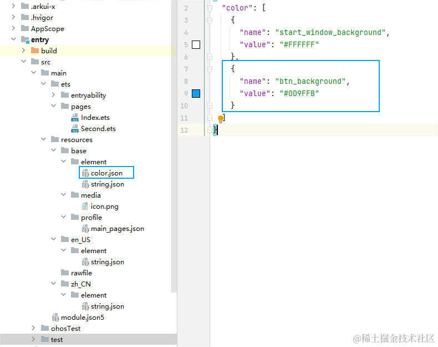Screen dimensions: 438x347
Task: Collapse the resources folder
Action: click(x=44, y=139)
